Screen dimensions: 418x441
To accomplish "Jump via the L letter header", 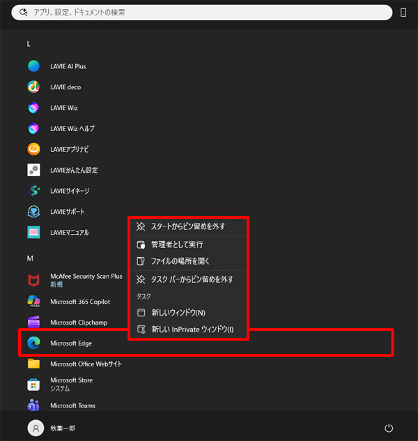I will tap(29, 44).
